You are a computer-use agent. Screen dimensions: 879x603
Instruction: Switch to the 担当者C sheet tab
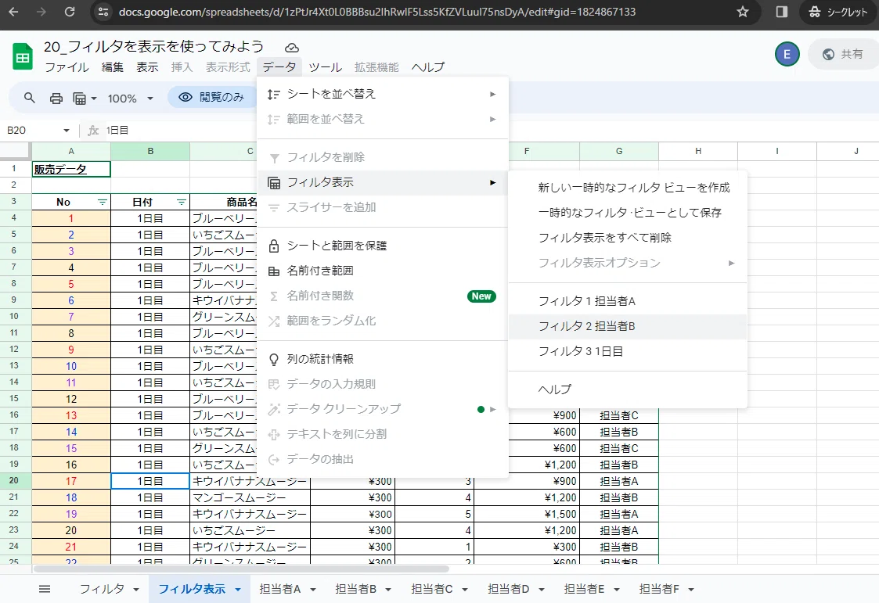point(431,589)
